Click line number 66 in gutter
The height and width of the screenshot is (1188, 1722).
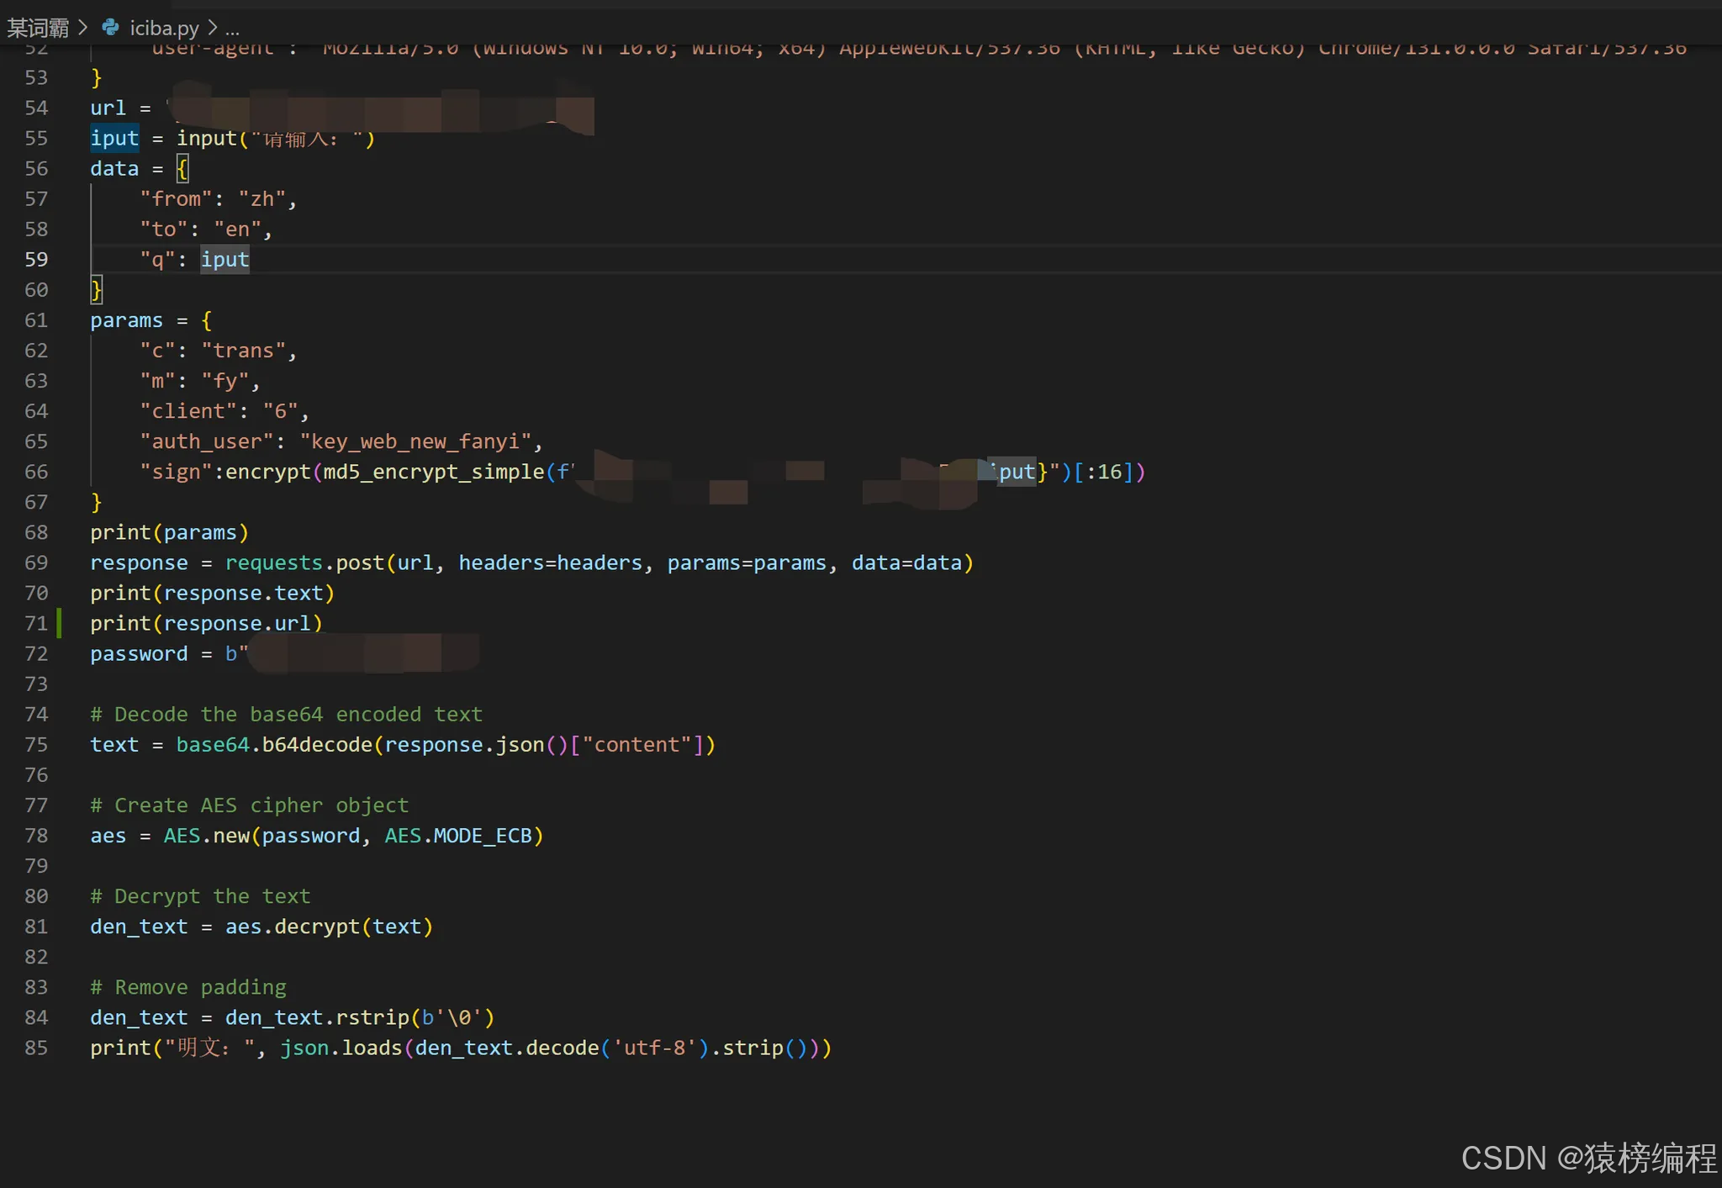(36, 472)
